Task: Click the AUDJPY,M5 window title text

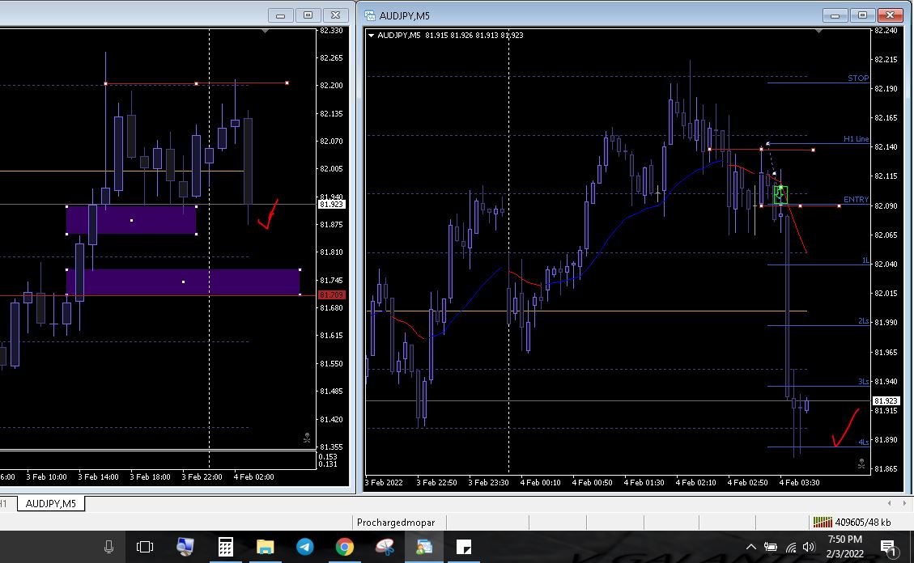Action: (x=405, y=15)
